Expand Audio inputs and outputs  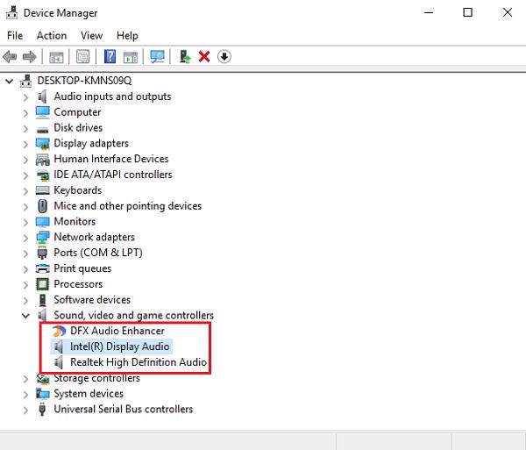click(x=25, y=97)
